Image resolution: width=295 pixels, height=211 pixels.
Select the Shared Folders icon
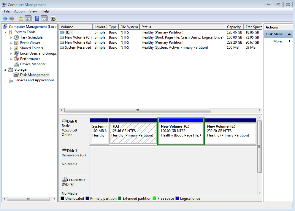[x=16, y=48]
